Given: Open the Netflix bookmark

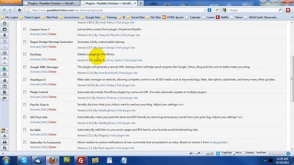Looking at the screenshot, I should (222, 17).
